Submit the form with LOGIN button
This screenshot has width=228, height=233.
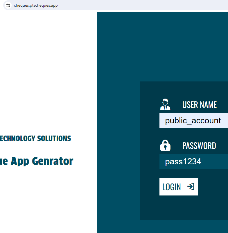coord(178,187)
